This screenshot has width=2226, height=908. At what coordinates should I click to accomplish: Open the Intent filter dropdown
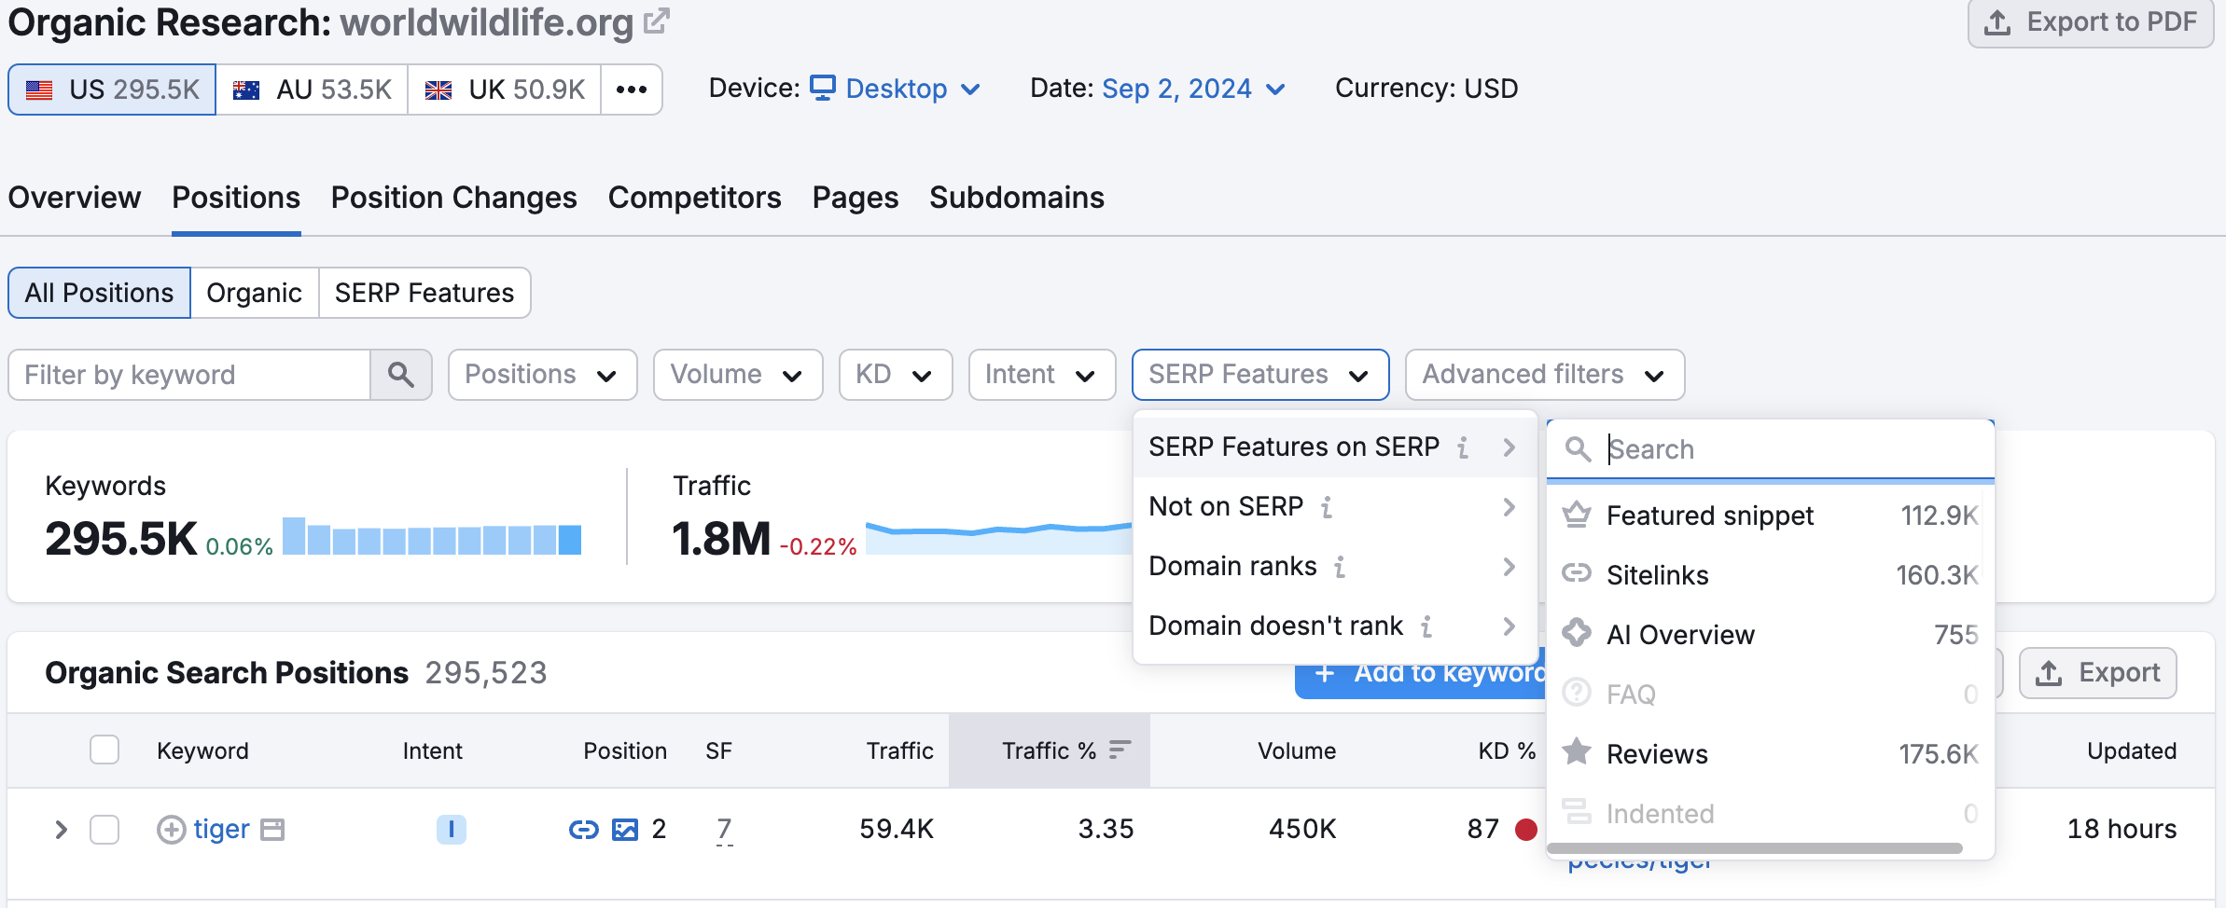pos(1042,375)
